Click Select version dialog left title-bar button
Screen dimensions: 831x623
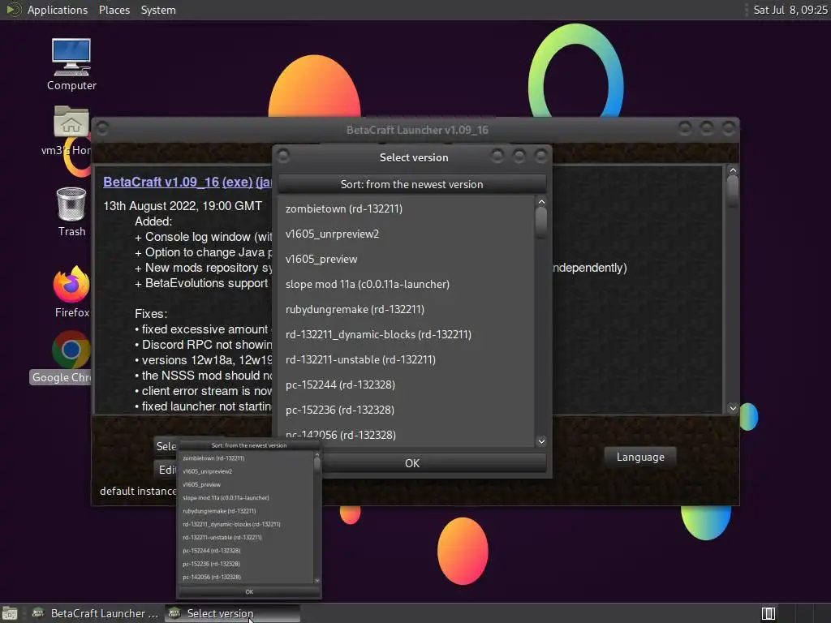click(283, 156)
